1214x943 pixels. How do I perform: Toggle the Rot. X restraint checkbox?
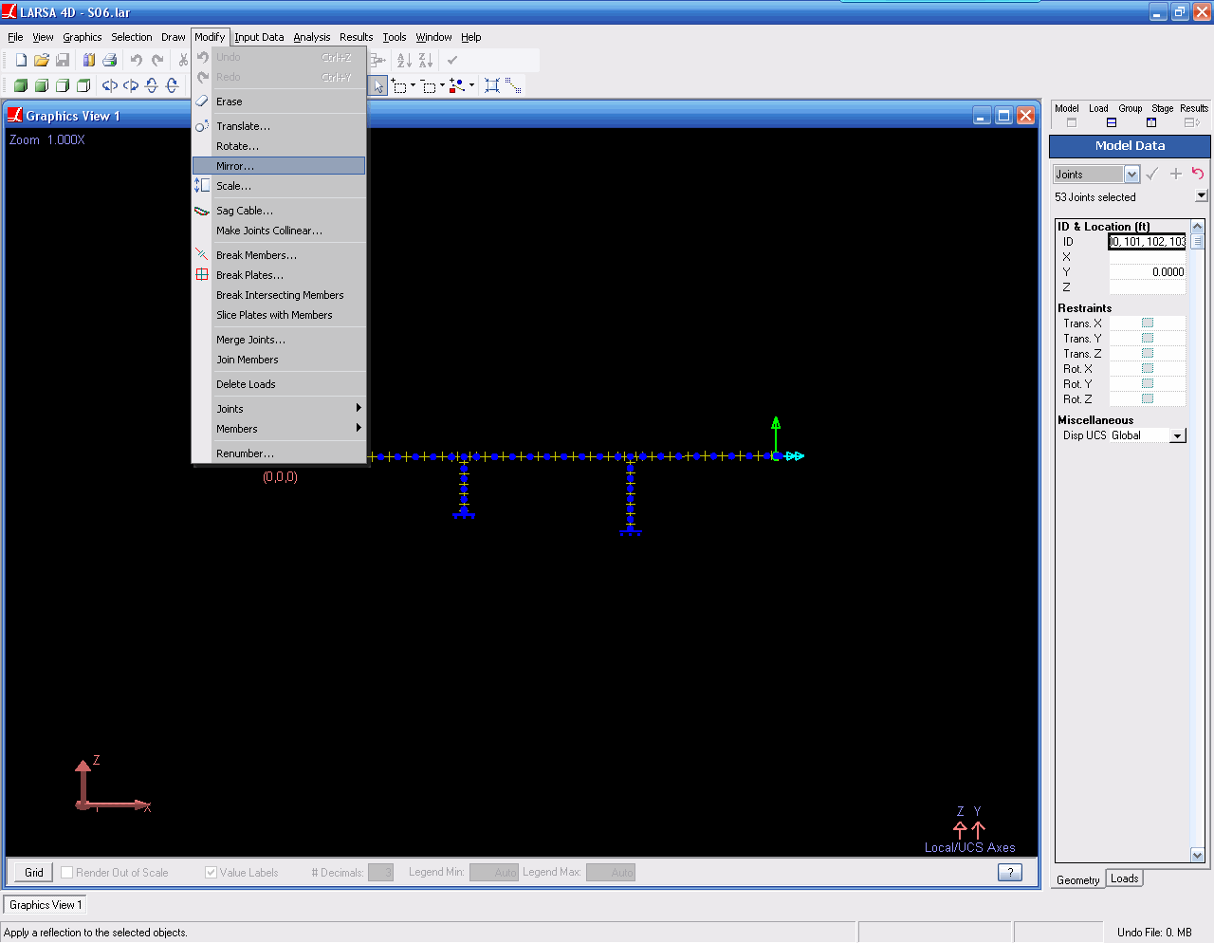point(1148,368)
